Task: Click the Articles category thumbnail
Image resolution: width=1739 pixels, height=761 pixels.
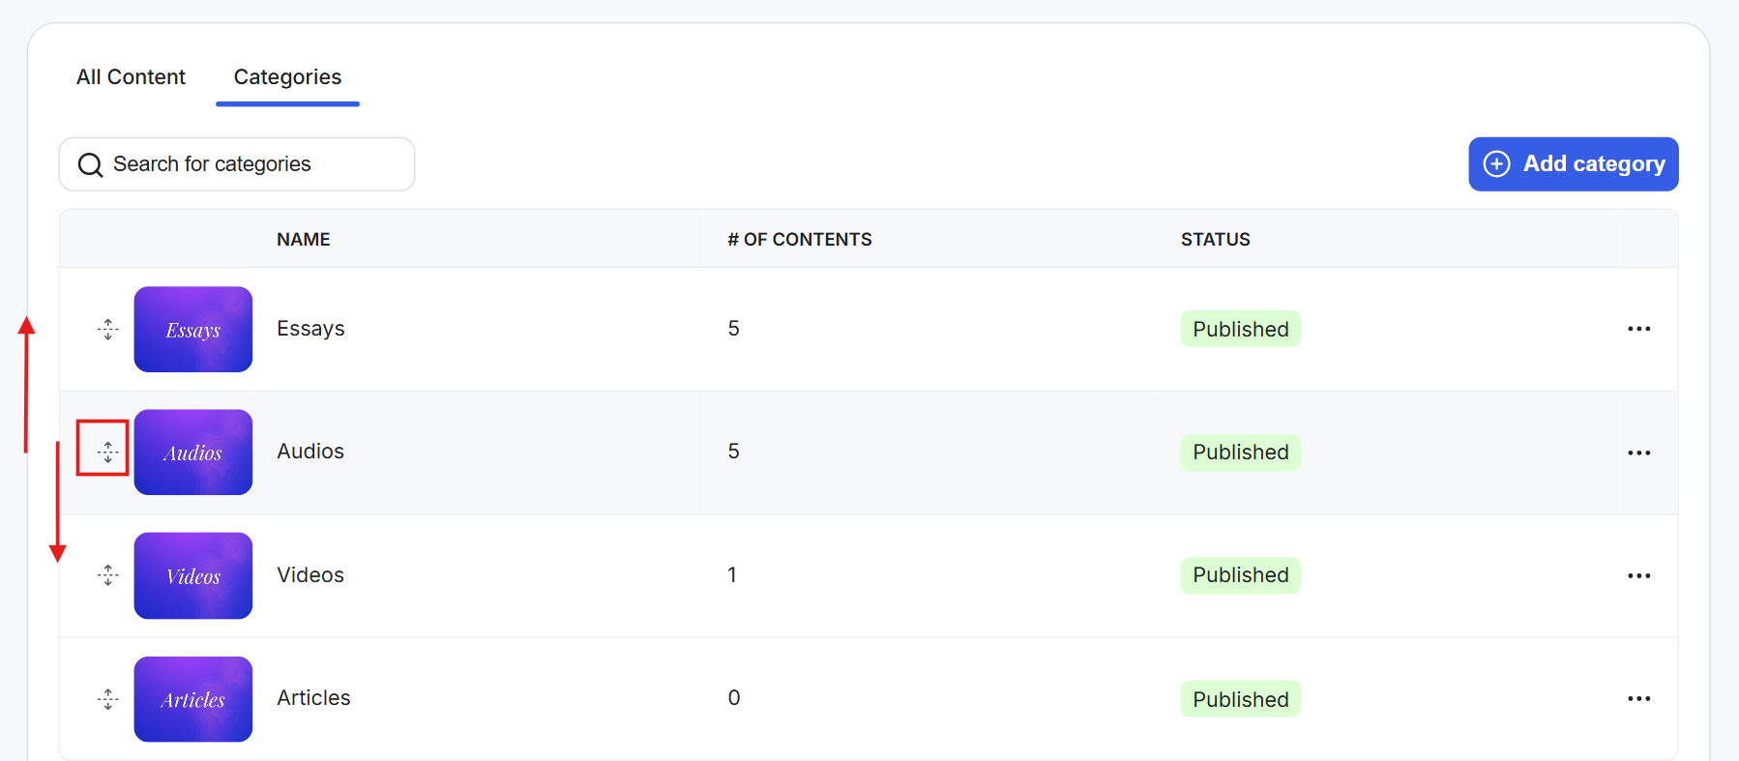Action: [193, 699]
